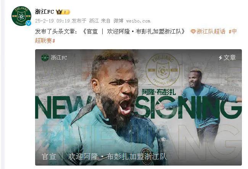This screenshot has height=169, width=248.
Task: Click the 浙江FC label on article card
Action: tap(59, 58)
